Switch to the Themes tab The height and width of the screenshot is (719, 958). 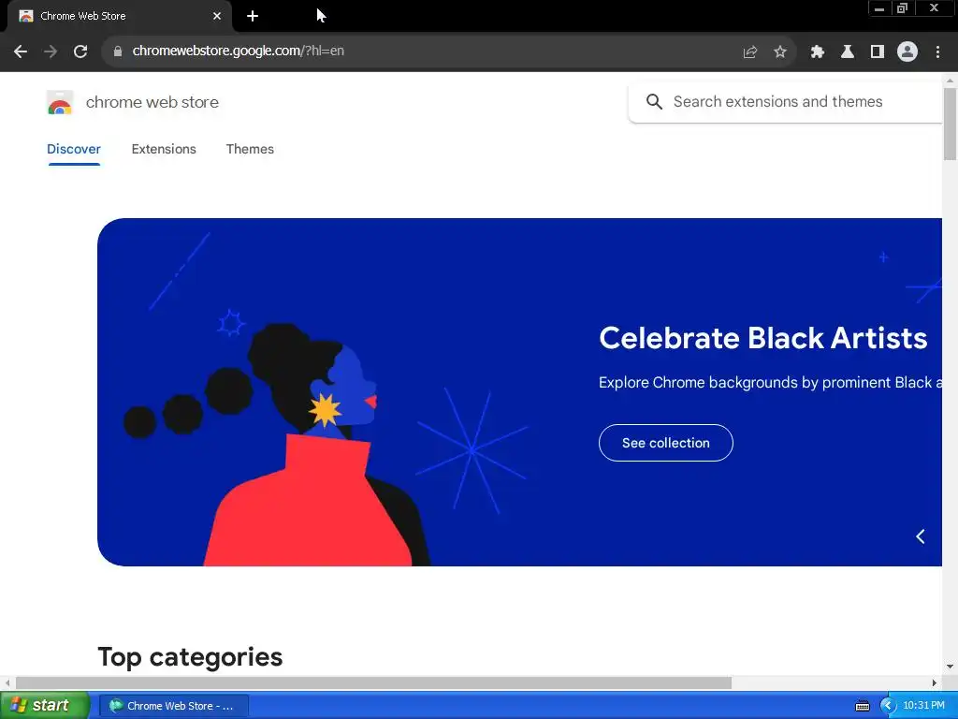[x=250, y=149]
